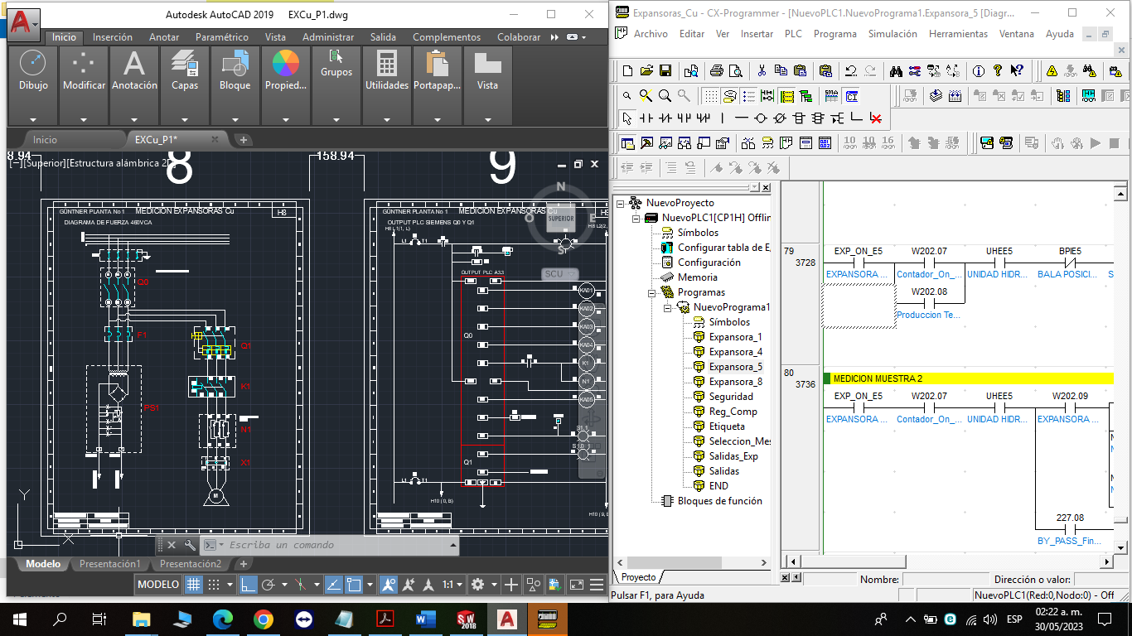Image resolution: width=1132 pixels, height=636 pixels.
Task: Select the arrow pointer selection tool in CX-Programmer
Action: tap(627, 118)
